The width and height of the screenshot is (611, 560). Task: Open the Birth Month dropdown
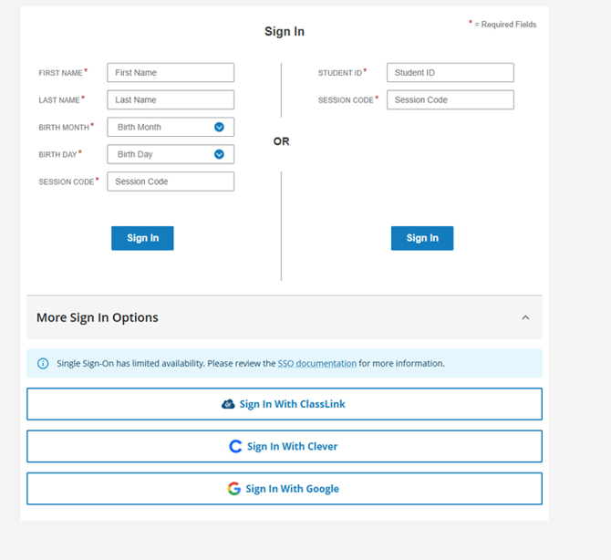point(171,127)
